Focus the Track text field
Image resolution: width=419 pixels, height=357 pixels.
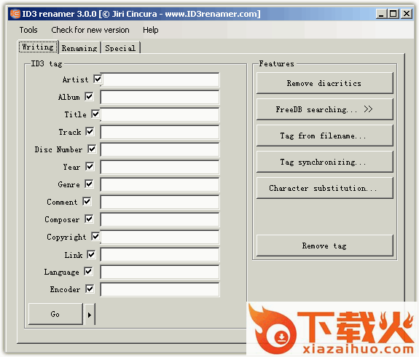(160, 132)
